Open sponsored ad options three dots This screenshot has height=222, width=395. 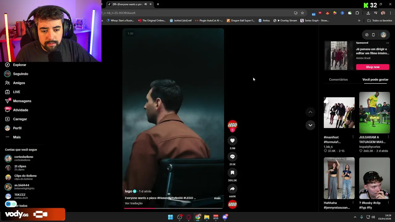387,43
